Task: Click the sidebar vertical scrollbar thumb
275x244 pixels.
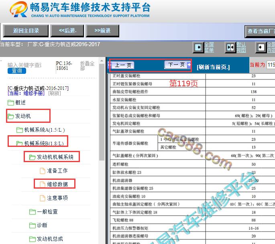Action: [x=102, y=112]
